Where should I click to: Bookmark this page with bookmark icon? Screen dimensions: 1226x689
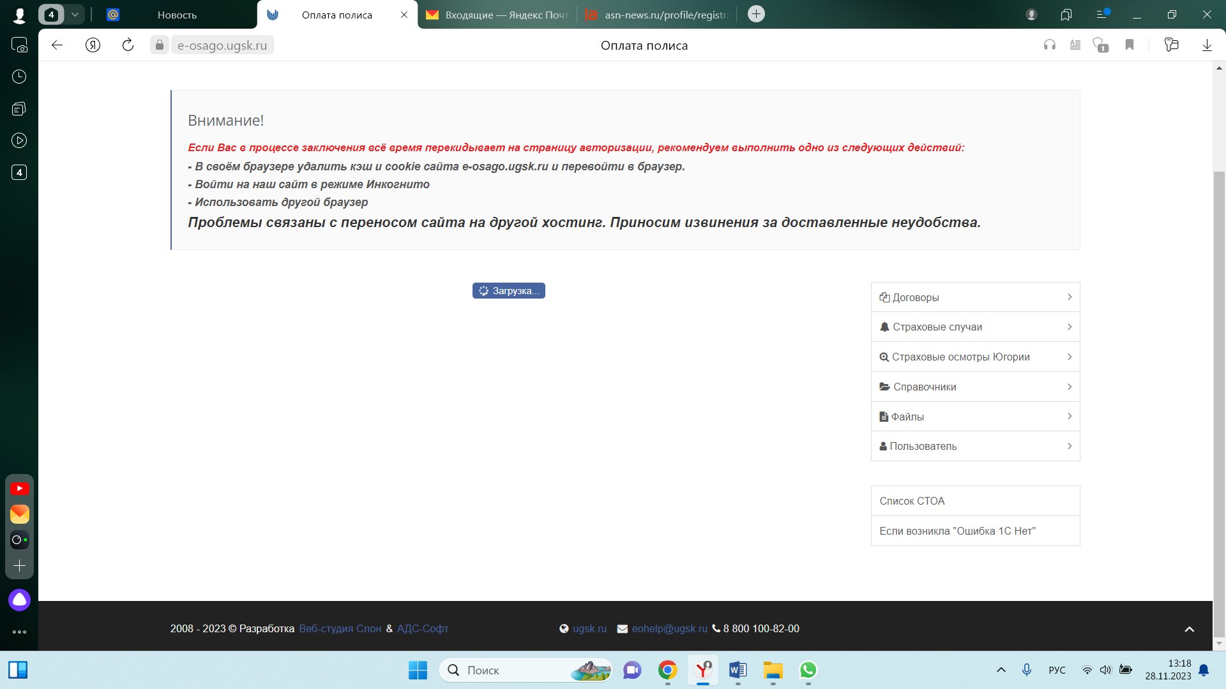pyautogui.click(x=1130, y=45)
